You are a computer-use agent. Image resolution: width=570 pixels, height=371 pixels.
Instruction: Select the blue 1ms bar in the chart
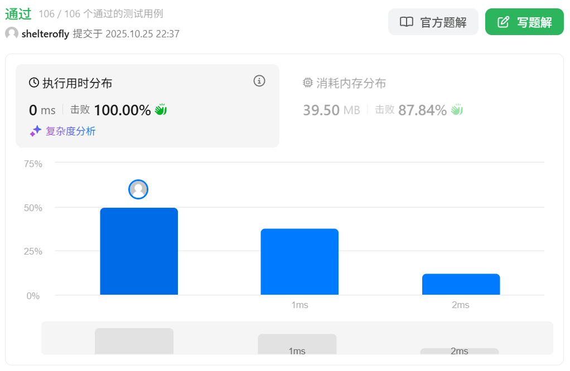click(x=300, y=262)
